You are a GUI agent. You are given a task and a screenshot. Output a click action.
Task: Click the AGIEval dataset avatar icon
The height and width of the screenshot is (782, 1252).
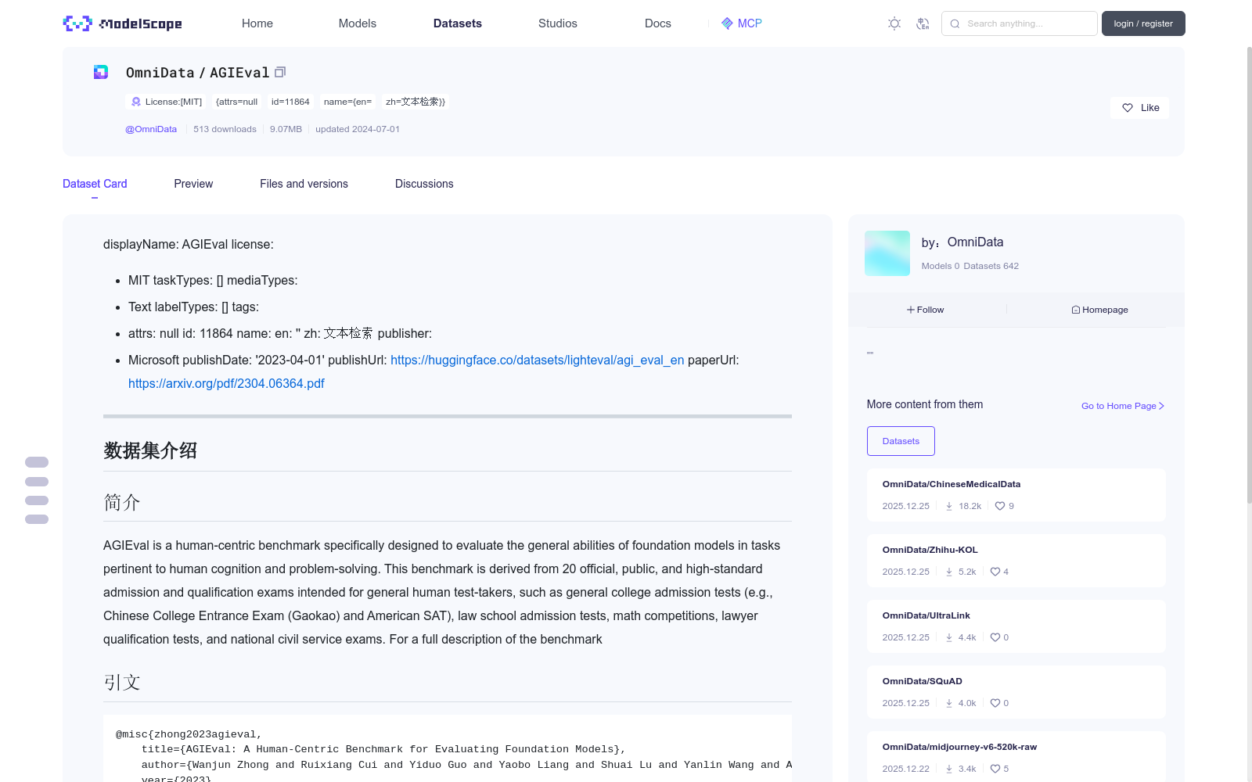[x=101, y=72]
